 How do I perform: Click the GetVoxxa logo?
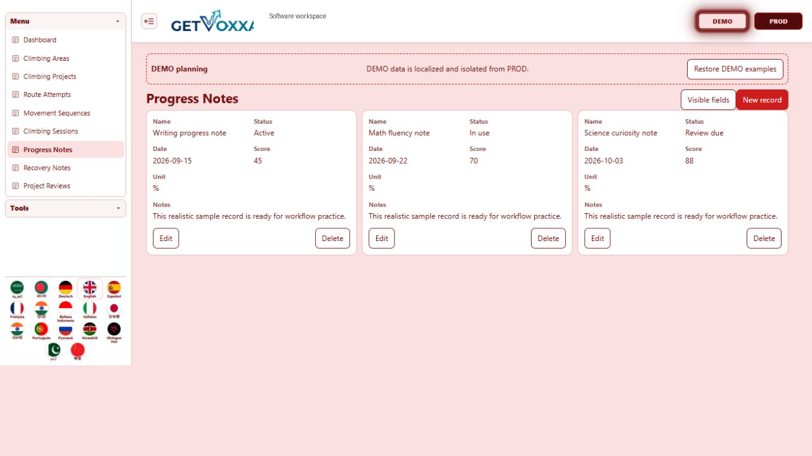click(x=212, y=21)
